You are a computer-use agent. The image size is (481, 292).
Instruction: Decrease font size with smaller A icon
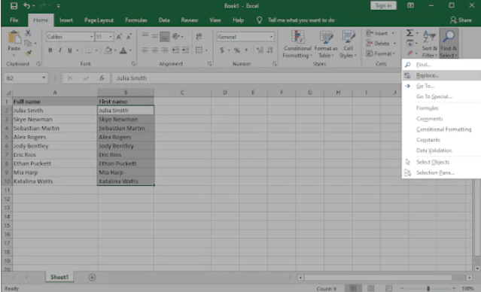point(129,37)
